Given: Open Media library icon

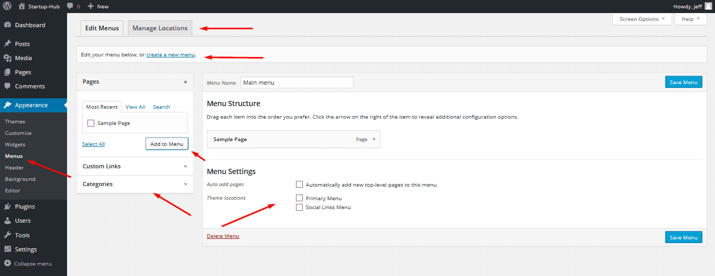Looking at the screenshot, I should (x=7, y=58).
